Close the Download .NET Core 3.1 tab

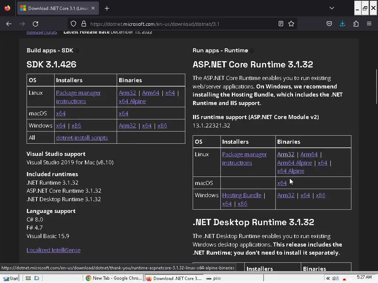point(93,8)
